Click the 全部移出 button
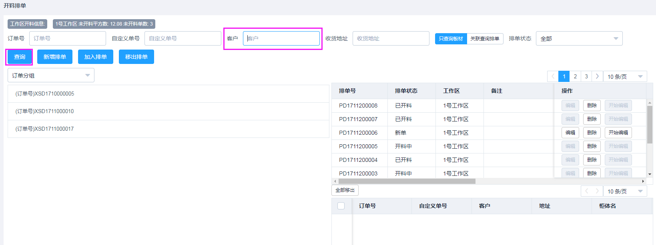656x245 pixels. click(x=345, y=190)
